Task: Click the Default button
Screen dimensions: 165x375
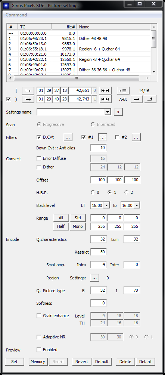Action: coord(102,362)
